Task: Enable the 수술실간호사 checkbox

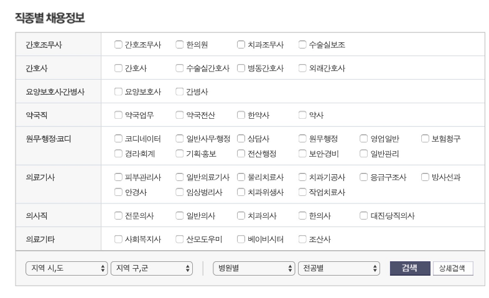Action: coord(180,68)
